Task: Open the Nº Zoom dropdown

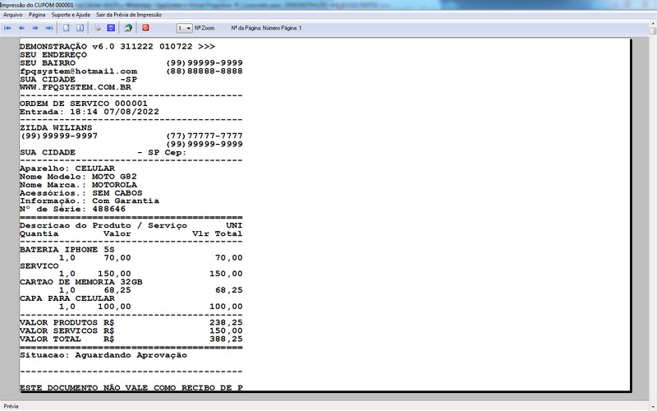Action: [184, 28]
